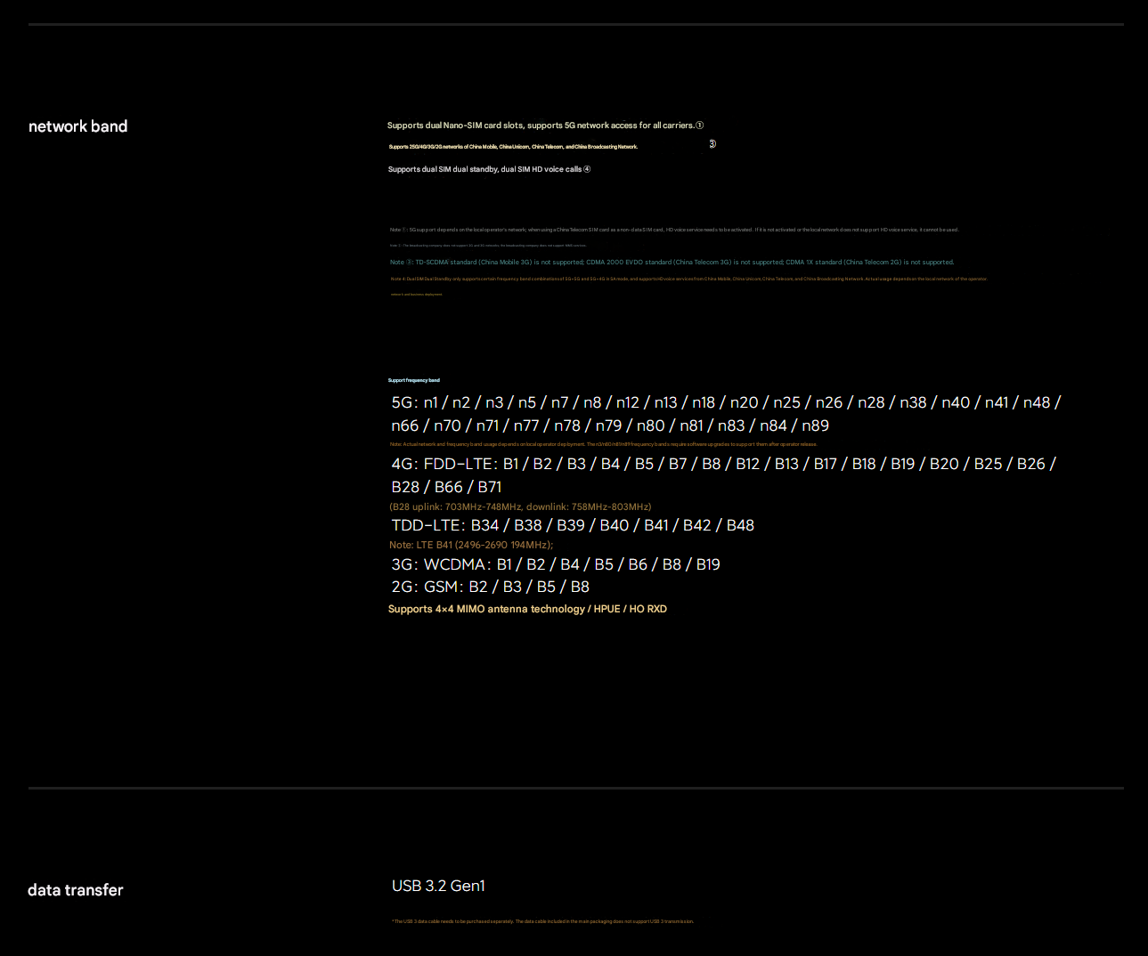Click the standalone footnote marker ③
This screenshot has width=1148, height=956.
pyautogui.click(x=712, y=144)
